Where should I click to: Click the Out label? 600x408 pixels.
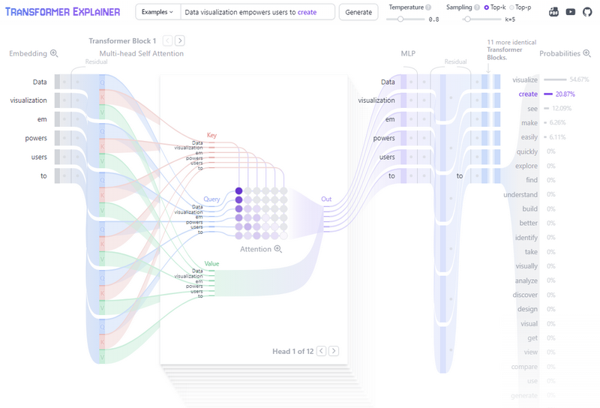pyautogui.click(x=326, y=199)
